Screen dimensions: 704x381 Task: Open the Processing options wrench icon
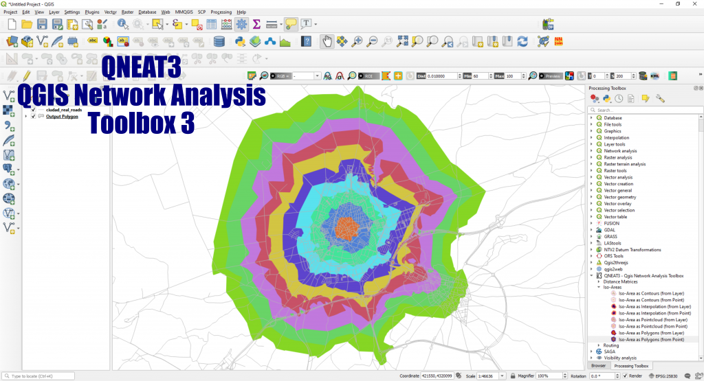660,99
